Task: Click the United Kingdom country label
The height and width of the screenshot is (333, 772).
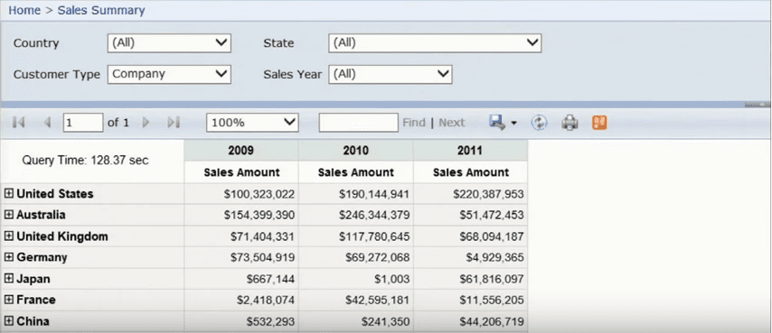Action: 62,236
